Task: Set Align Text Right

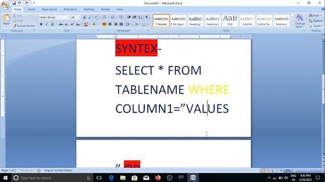Action: click(116, 24)
